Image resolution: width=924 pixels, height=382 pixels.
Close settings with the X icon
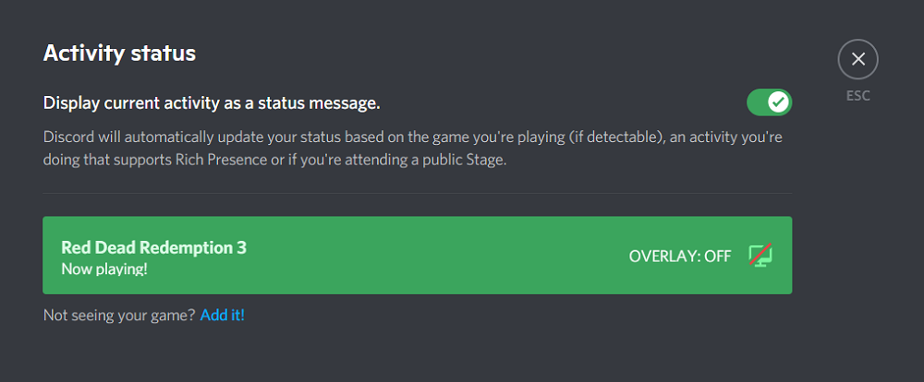[857, 60]
